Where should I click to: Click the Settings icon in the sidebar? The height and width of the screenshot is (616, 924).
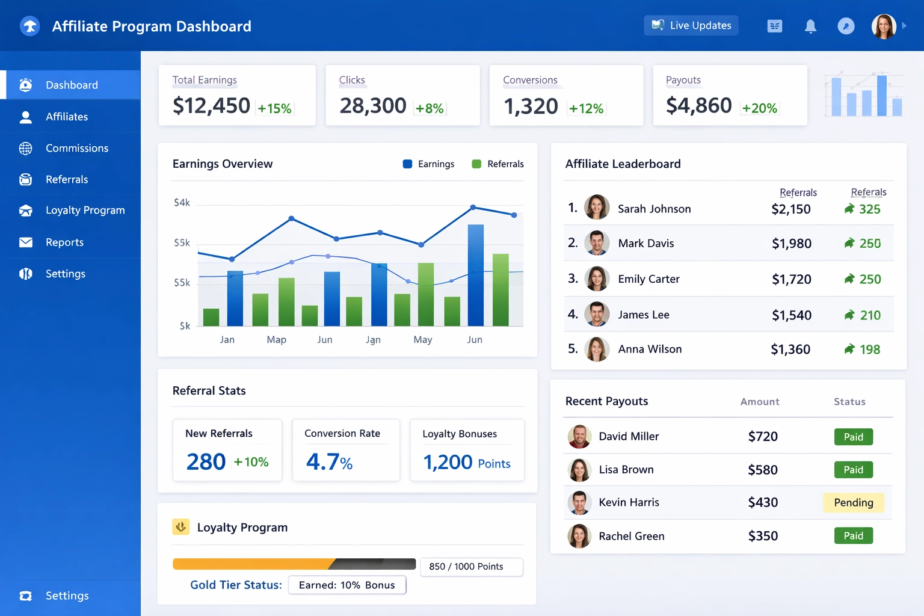tap(26, 274)
